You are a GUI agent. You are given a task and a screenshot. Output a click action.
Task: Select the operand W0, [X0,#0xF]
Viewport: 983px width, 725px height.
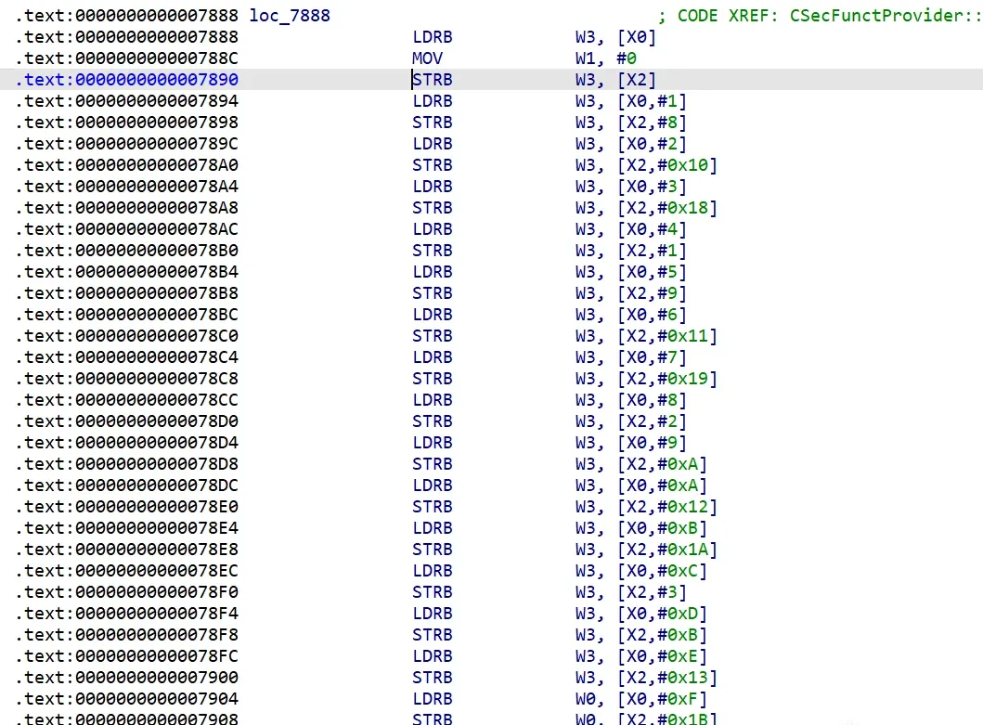coord(641,698)
